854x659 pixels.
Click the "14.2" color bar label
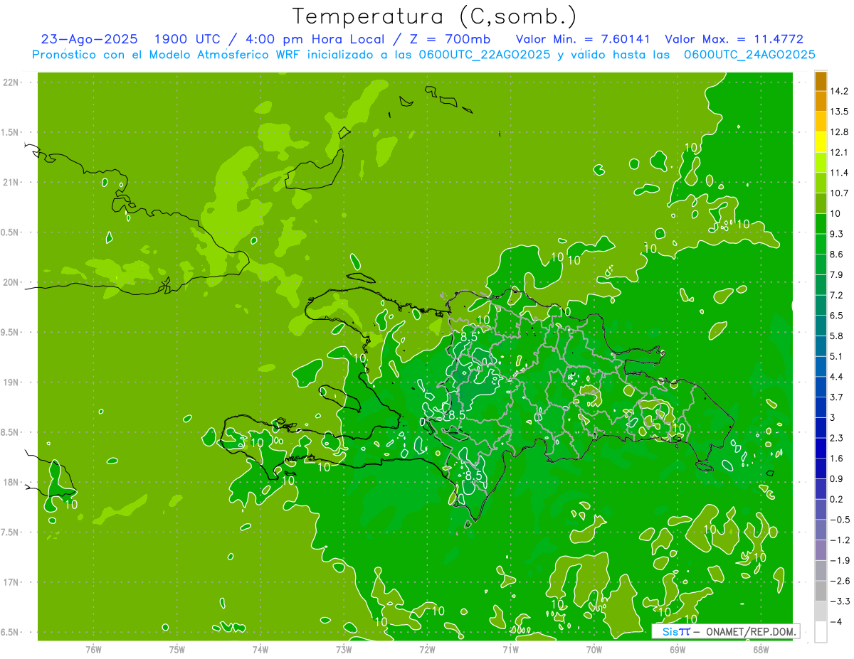coord(839,91)
